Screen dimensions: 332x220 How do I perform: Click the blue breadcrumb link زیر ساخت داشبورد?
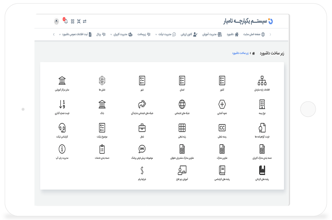(x=240, y=53)
